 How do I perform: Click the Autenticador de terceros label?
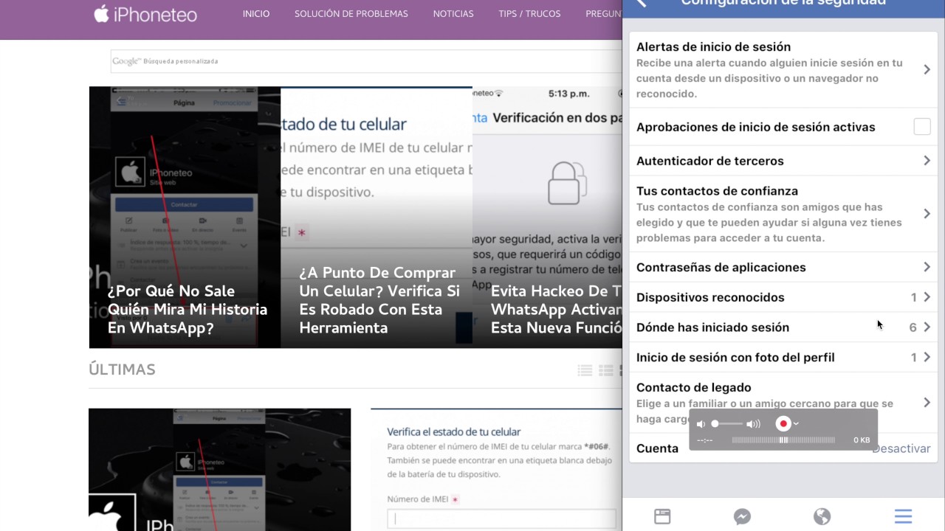click(x=710, y=160)
